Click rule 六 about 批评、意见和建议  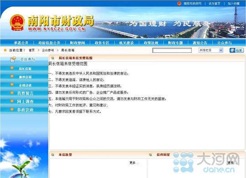coord(78,105)
